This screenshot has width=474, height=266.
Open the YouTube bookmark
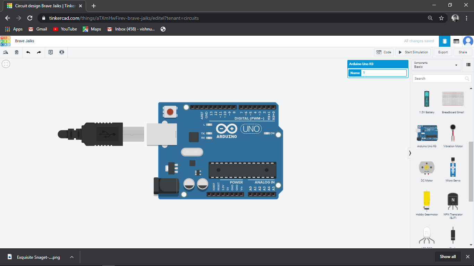[x=65, y=29]
